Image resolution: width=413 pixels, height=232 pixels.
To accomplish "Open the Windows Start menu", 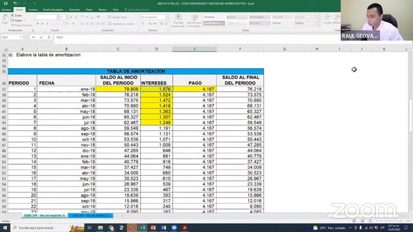I will tap(5, 227).
